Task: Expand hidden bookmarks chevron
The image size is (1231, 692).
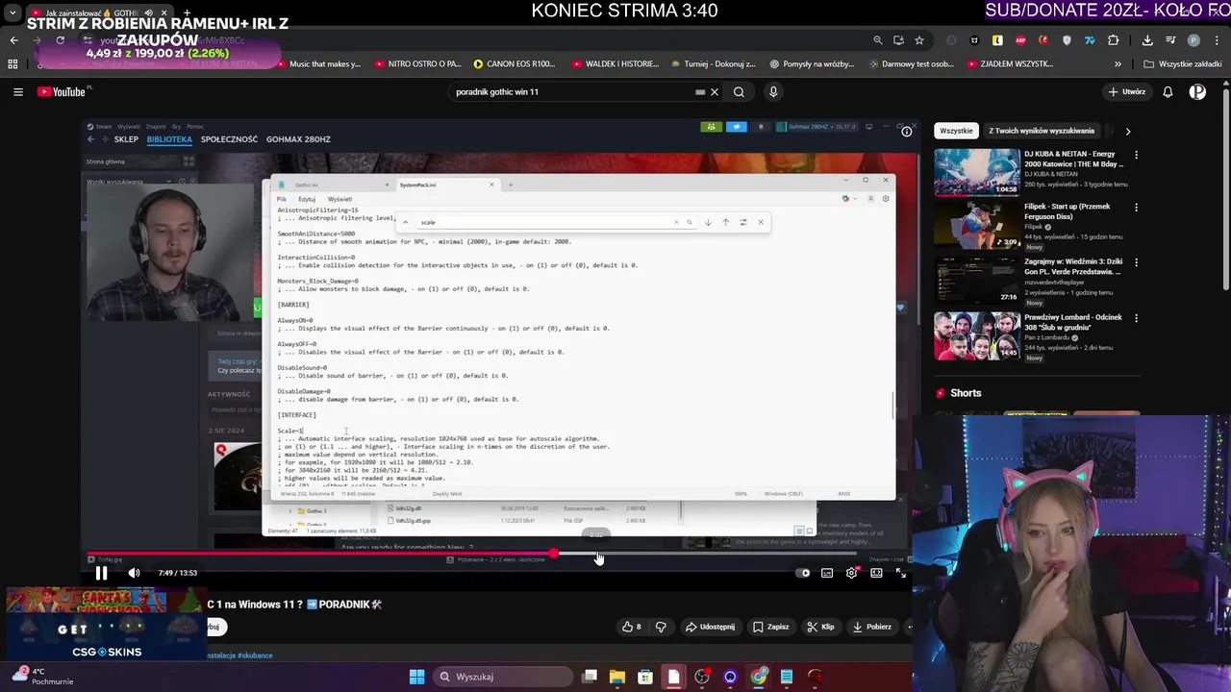Action: [1118, 64]
